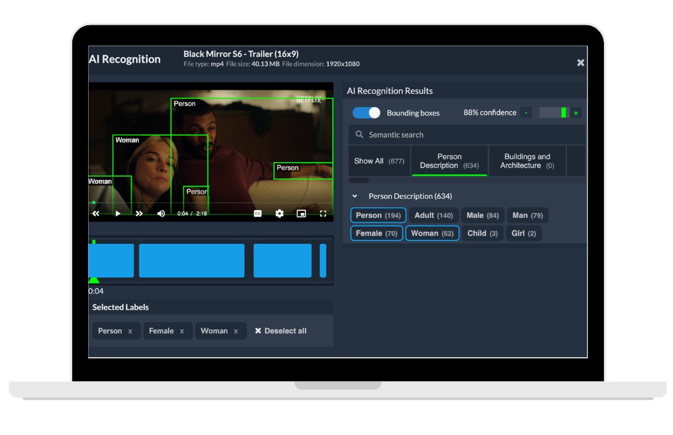
Task: Fast-forward the video with the double-right arrows
Action: [x=139, y=213]
